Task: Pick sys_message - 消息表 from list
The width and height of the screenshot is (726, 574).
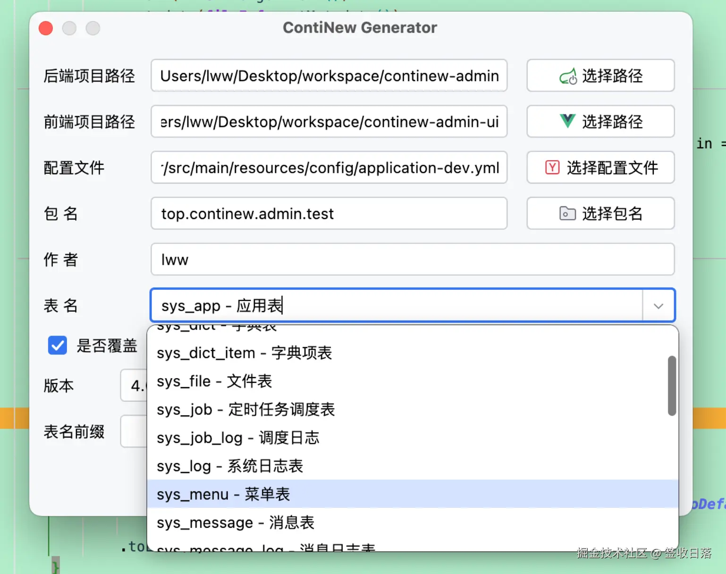Action: pyautogui.click(x=236, y=523)
